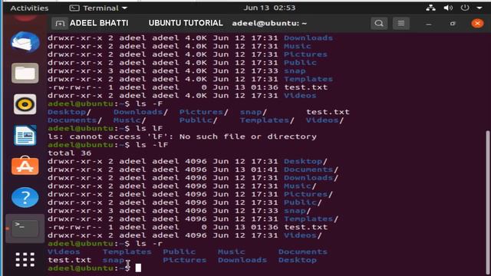Open the network status icon

(x=430, y=8)
